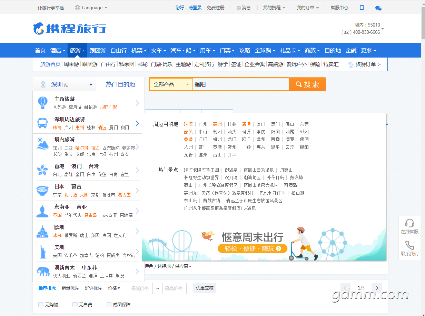This screenshot has height=316, width=425.
Task: Click the bus icon for 深圳周边旅游
Action: coord(42,123)
